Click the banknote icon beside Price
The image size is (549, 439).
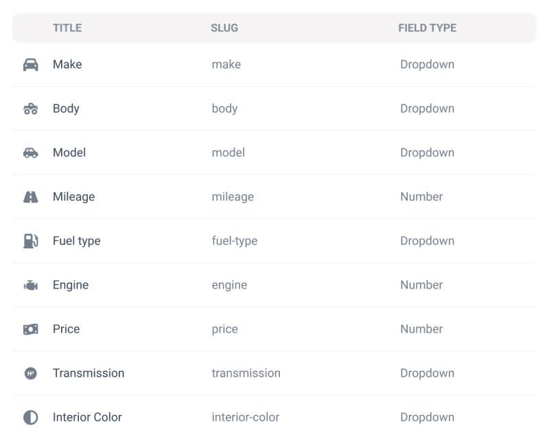coord(31,329)
